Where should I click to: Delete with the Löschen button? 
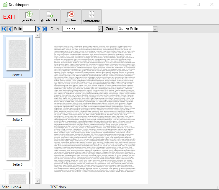71,17
